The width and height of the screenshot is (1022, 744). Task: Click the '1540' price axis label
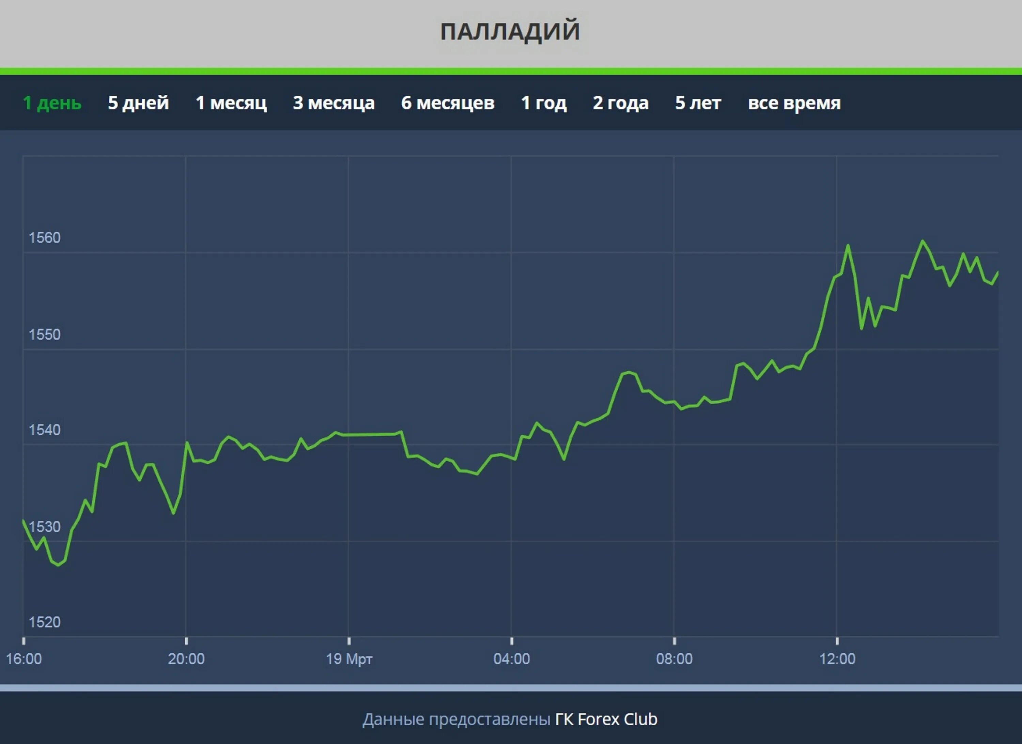coord(45,430)
